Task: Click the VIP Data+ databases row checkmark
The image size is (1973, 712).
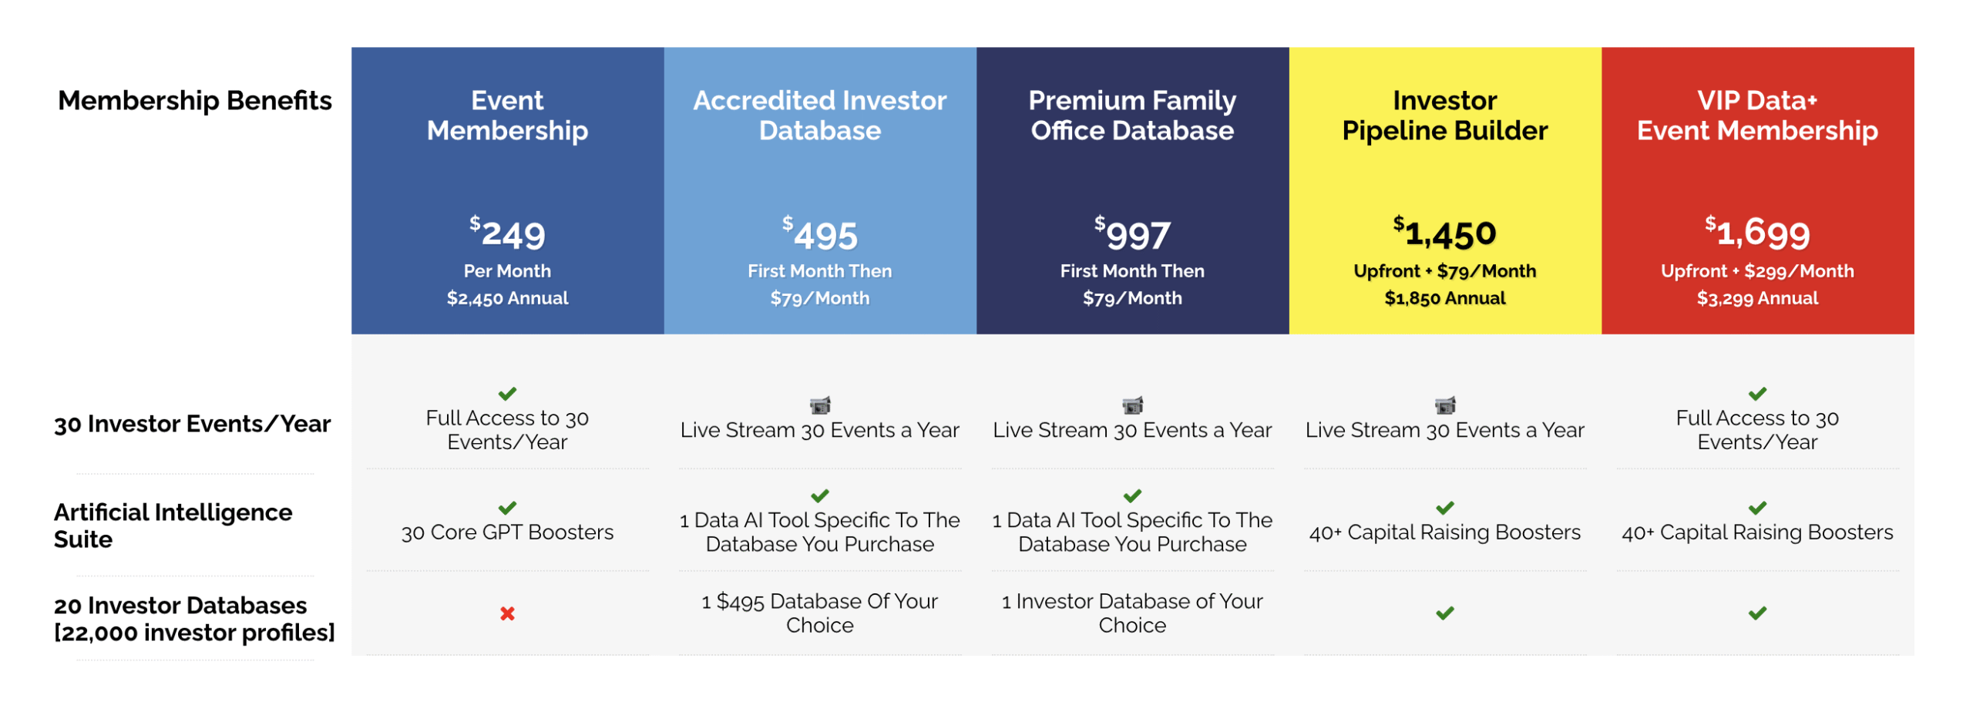Action: click(x=1756, y=613)
